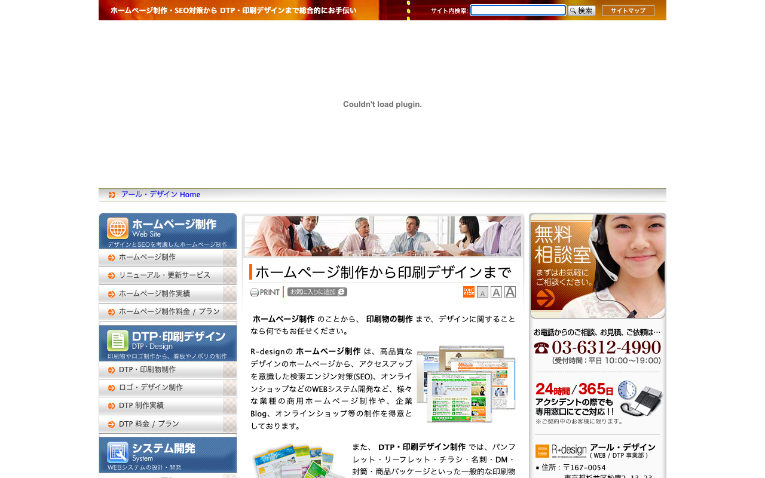765x478 pixels.
Task: Click the brochure samples thumbnail
Action: (x=298, y=460)
